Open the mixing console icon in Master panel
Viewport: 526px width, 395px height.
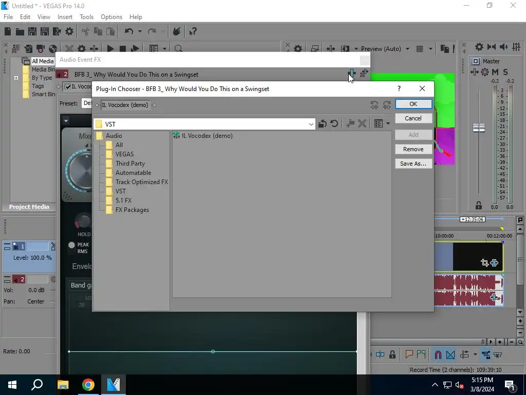pos(516,47)
